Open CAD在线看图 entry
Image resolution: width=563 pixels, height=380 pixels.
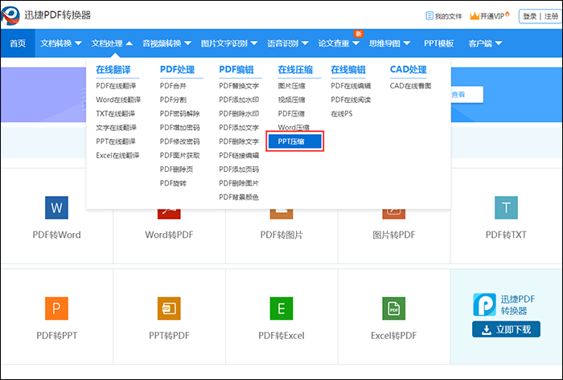click(411, 86)
